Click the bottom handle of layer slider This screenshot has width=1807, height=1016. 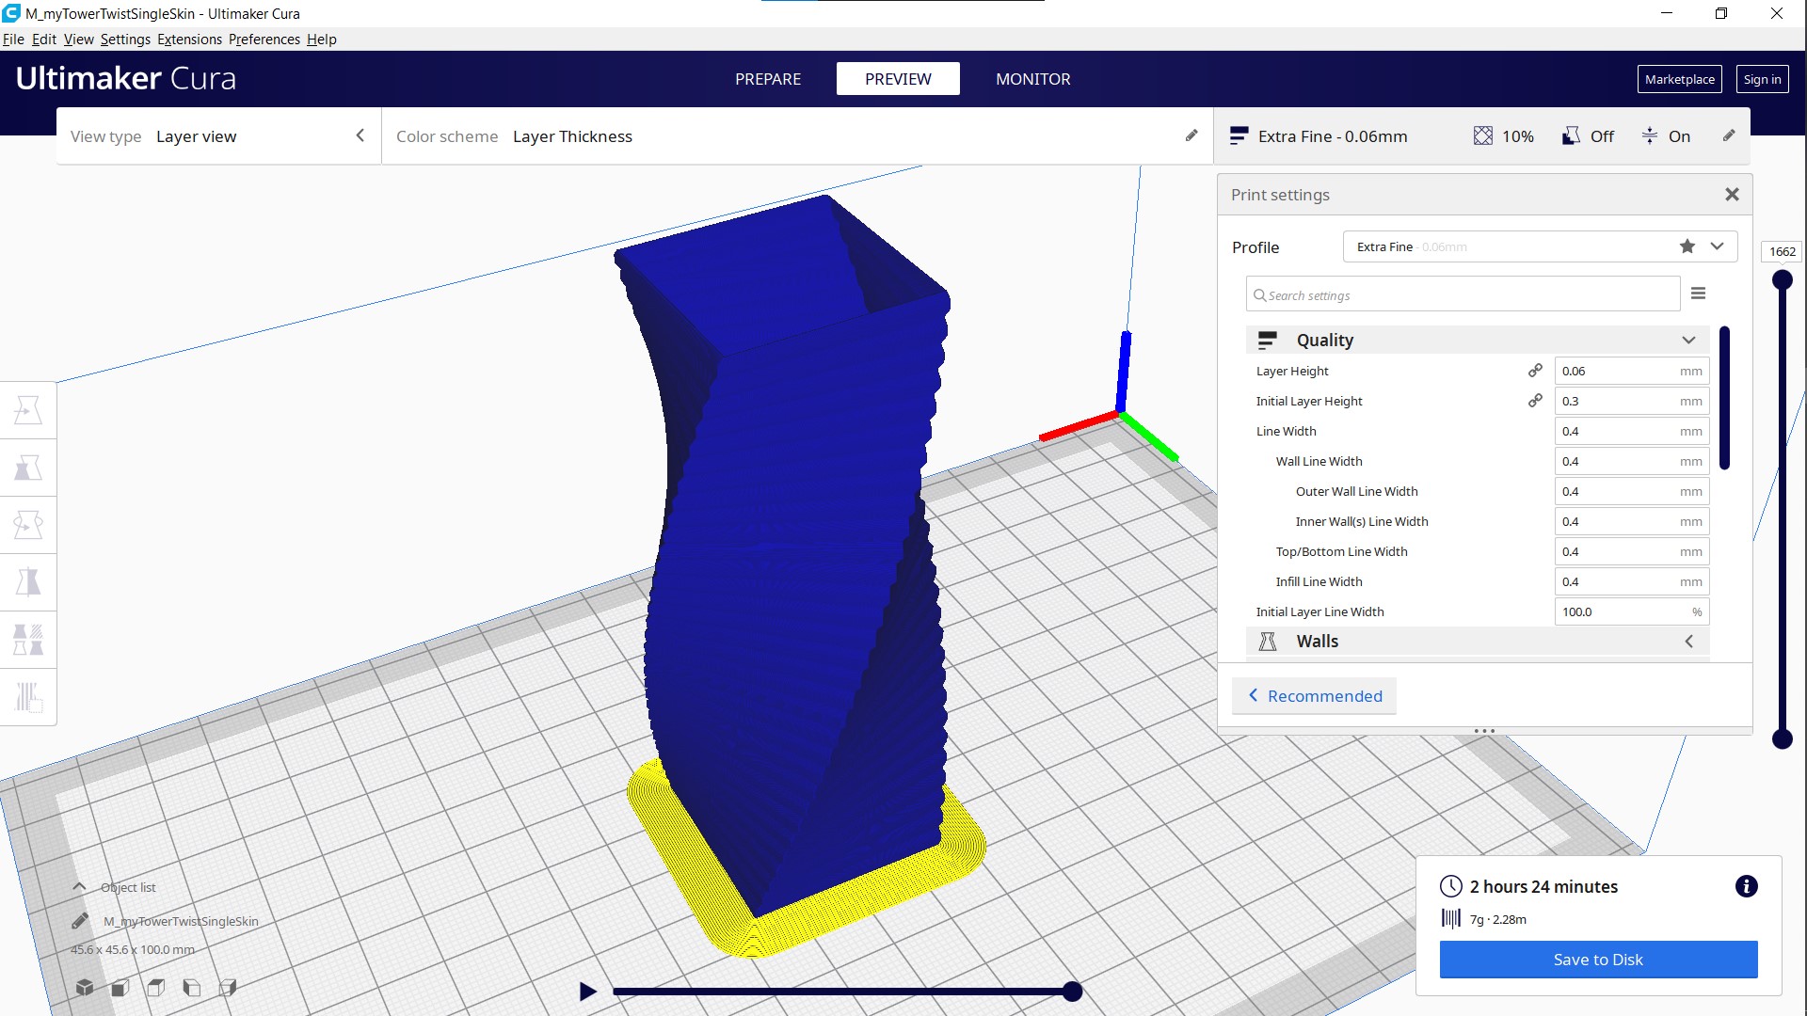tap(1783, 739)
